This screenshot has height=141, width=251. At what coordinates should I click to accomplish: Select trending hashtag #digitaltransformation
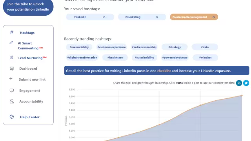(x=82, y=58)
